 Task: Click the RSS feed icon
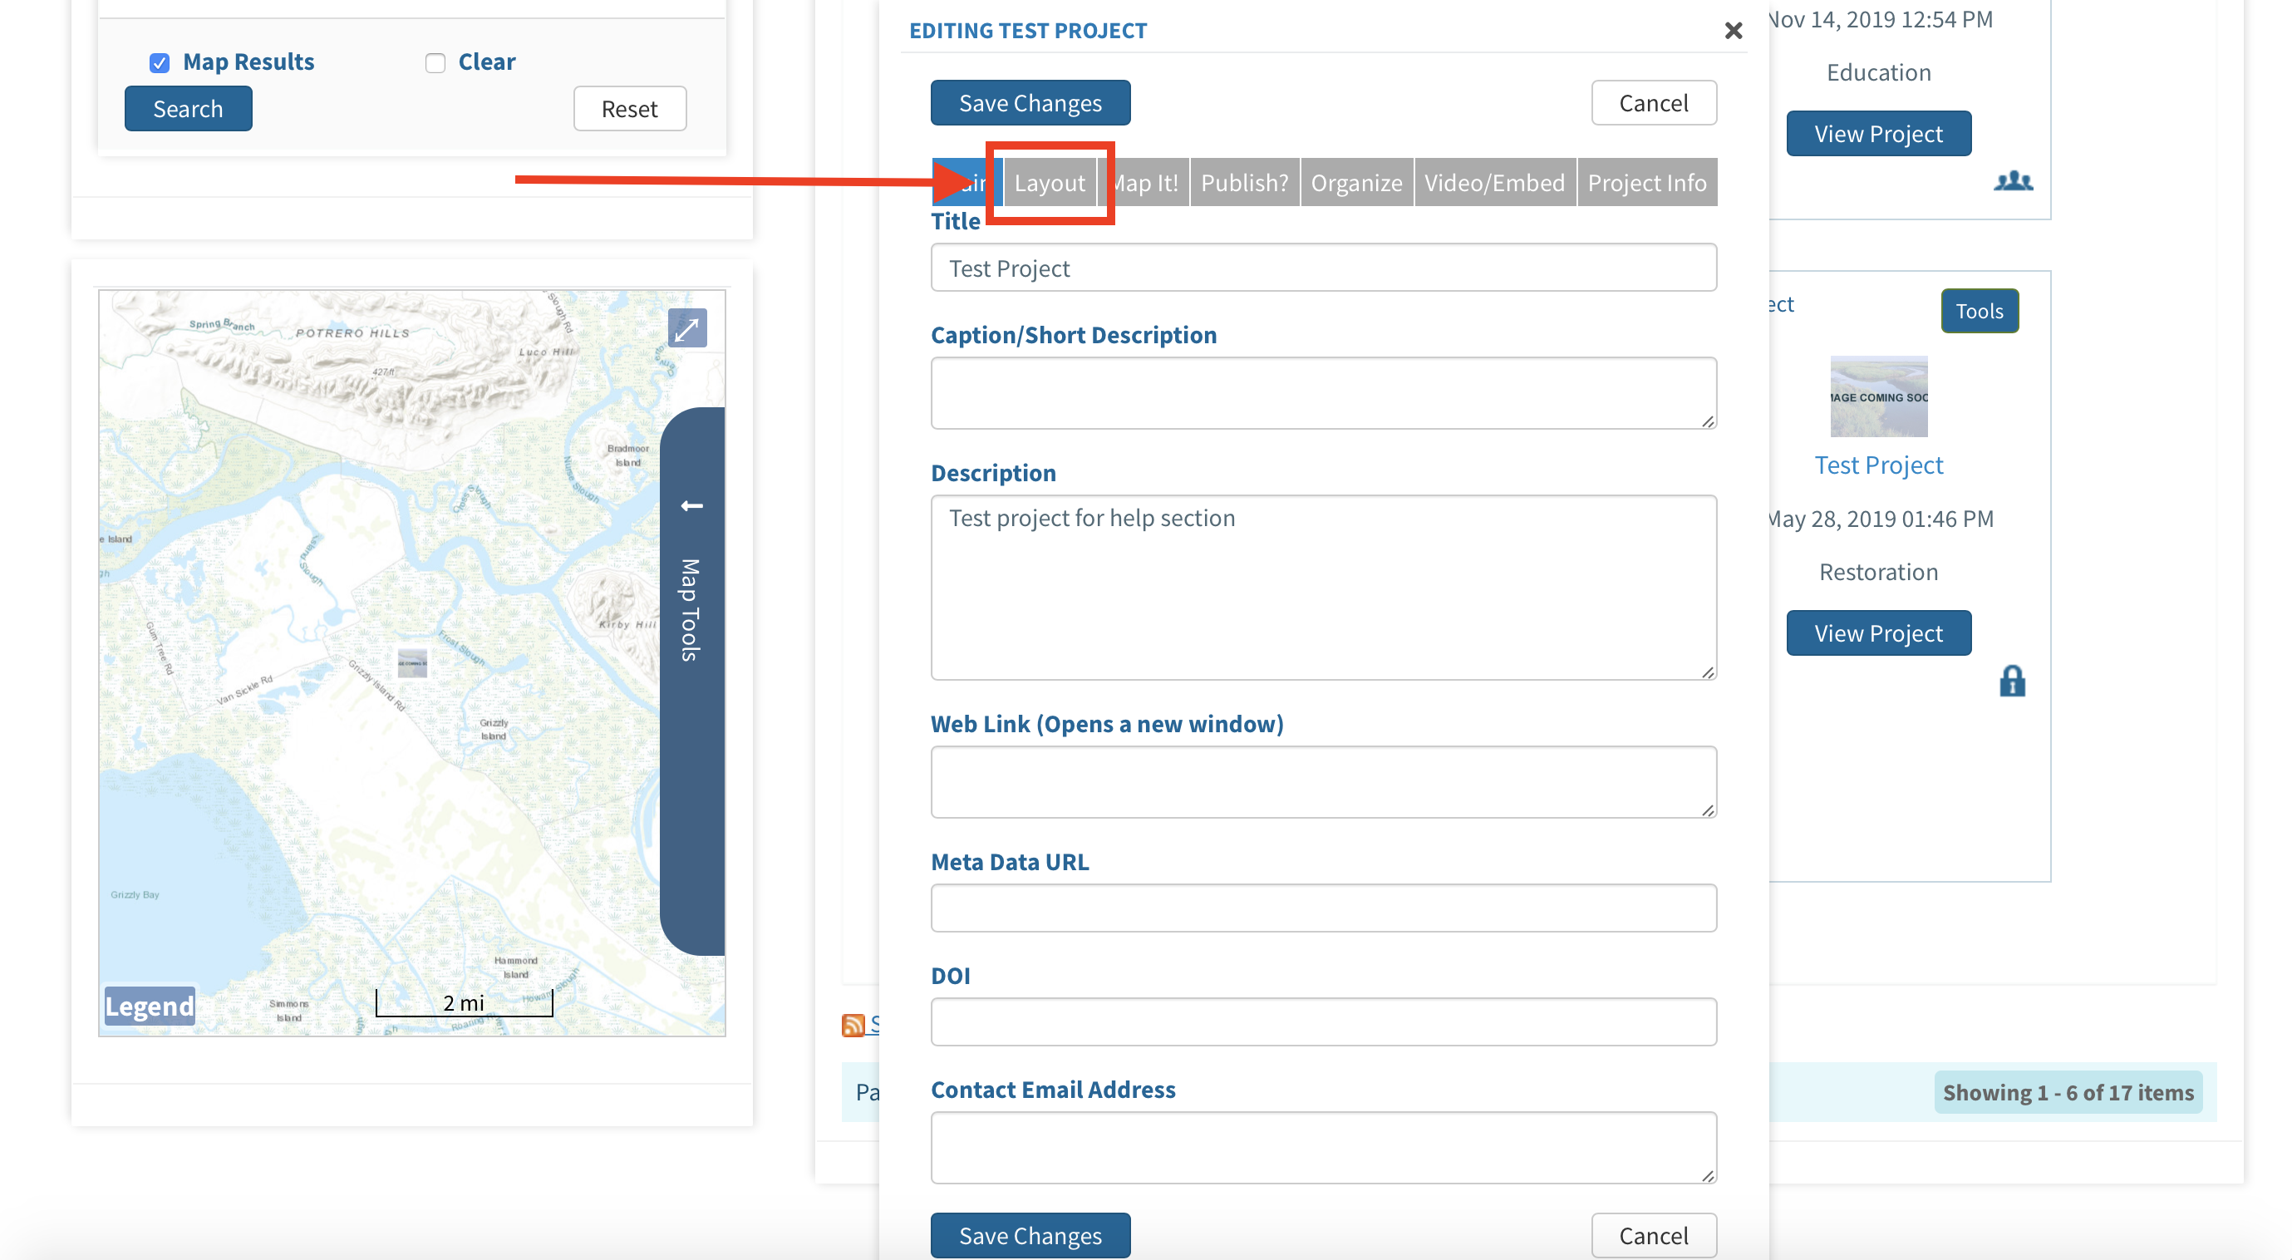pyautogui.click(x=853, y=1025)
